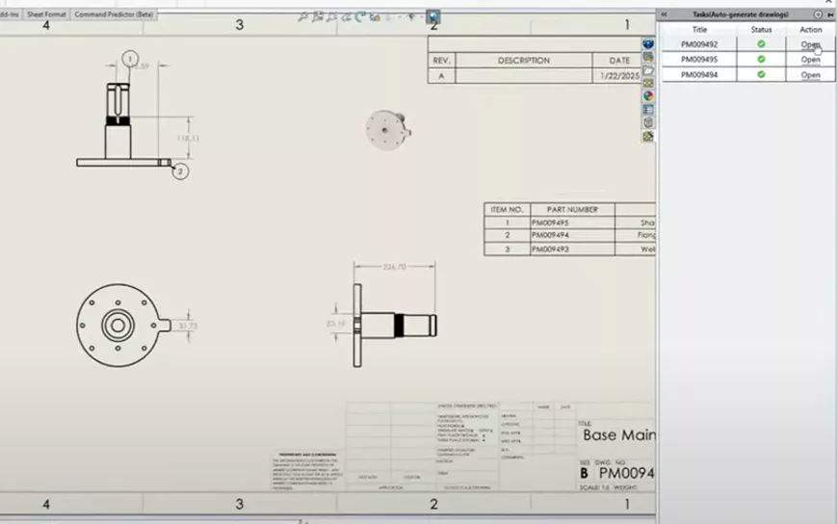Image resolution: width=837 pixels, height=524 pixels.
Task: Click Open for PM009492
Action: pyautogui.click(x=810, y=44)
